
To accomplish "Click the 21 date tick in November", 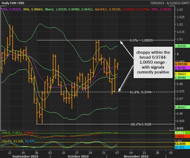I will pyautogui.click(x=144, y=153).
